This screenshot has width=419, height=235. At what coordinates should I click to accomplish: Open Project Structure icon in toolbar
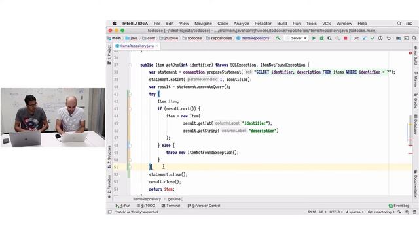coord(398,38)
